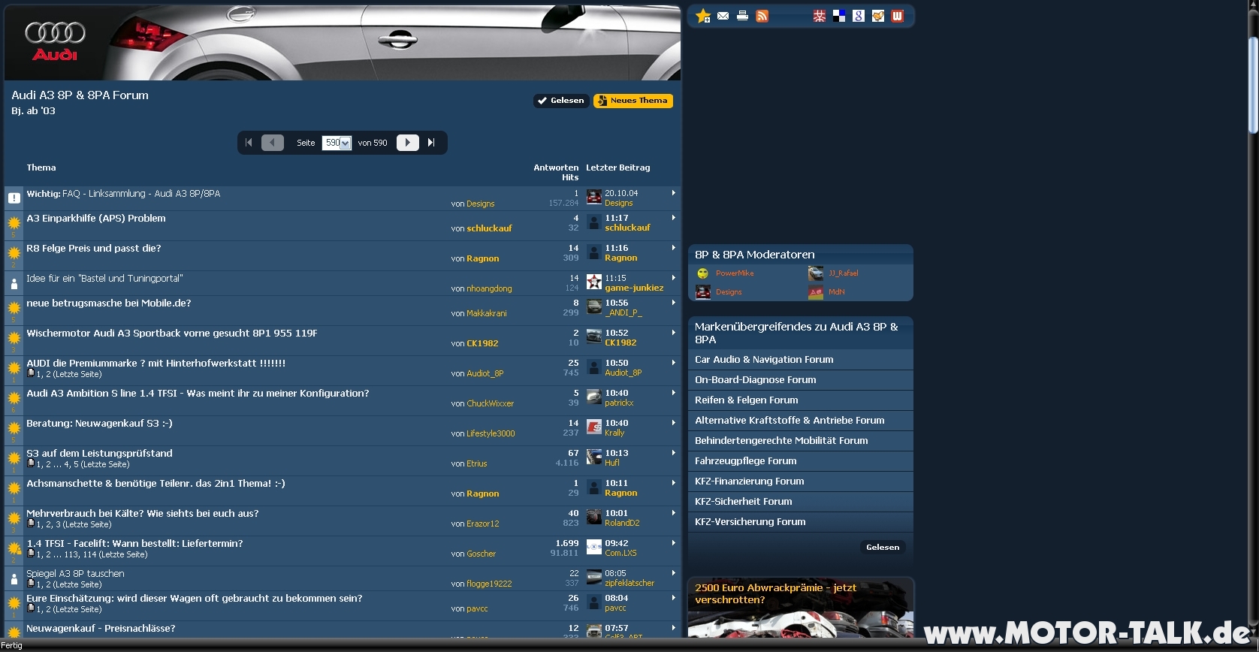Go to the next page arrow
Image resolution: width=1259 pixels, height=652 pixels.
tap(407, 142)
